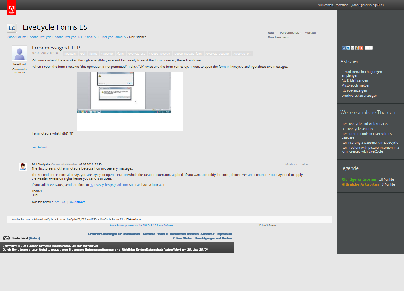This screenshot has width=404, height=291.
Task: Click the orange boot share icon
Action: [x=357, y=48]
